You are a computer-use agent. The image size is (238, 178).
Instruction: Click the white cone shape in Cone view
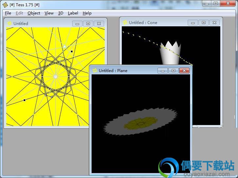click(170, 53)
